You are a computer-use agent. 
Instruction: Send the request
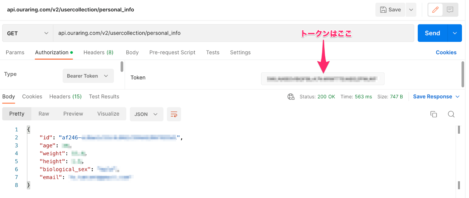[432, 33]
